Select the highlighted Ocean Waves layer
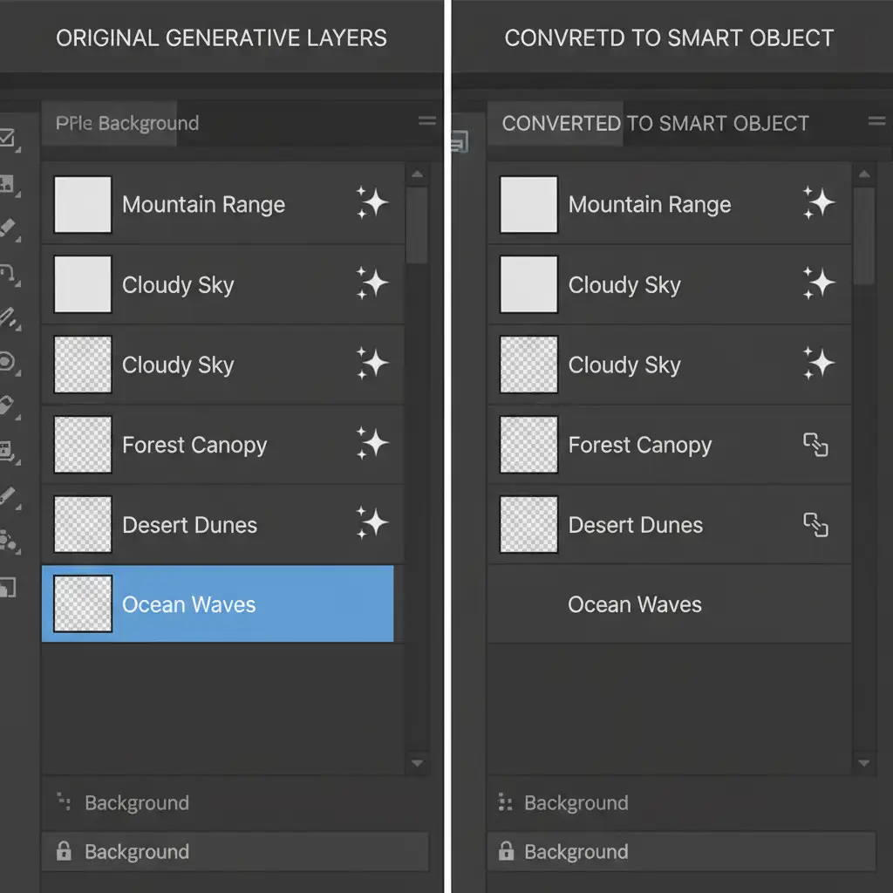893x893 pixels. pyautogui.click(x=218, y=604)
